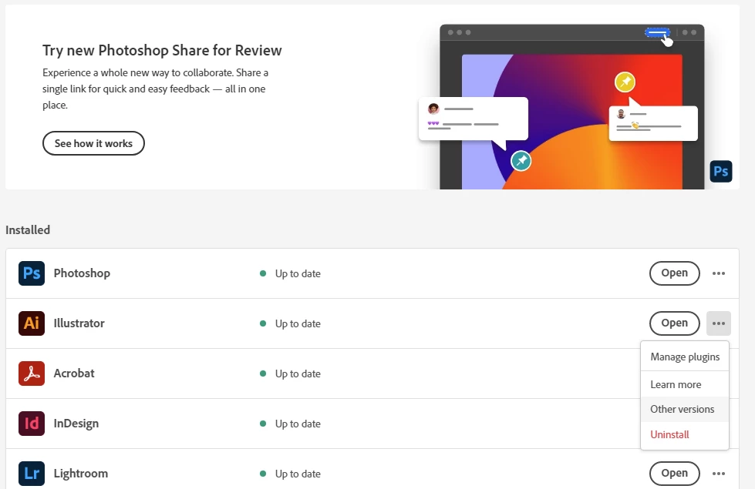
Task: Select Learn more in Illustrator menu
Action: coord(685,384)
